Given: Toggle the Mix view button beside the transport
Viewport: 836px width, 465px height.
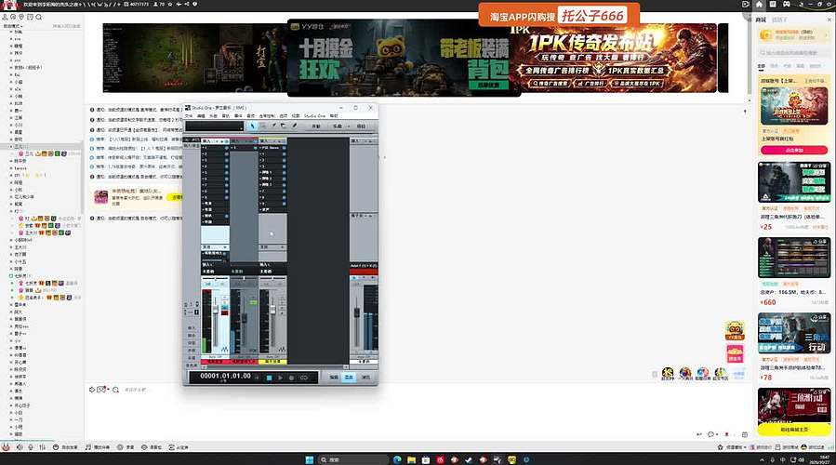Looking at the screenshot, I should click(x=350, y=378).
